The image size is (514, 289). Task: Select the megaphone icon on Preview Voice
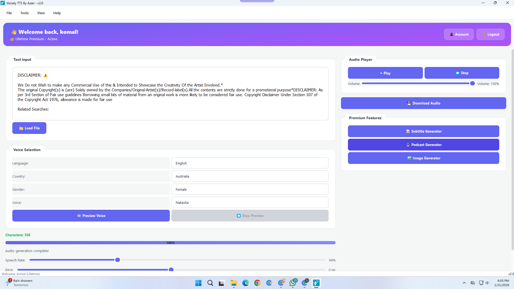[x=79, y=216]
